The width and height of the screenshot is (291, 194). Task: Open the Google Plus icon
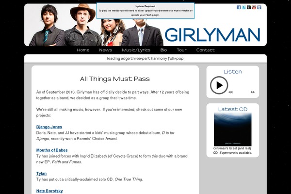click(249, 7)
